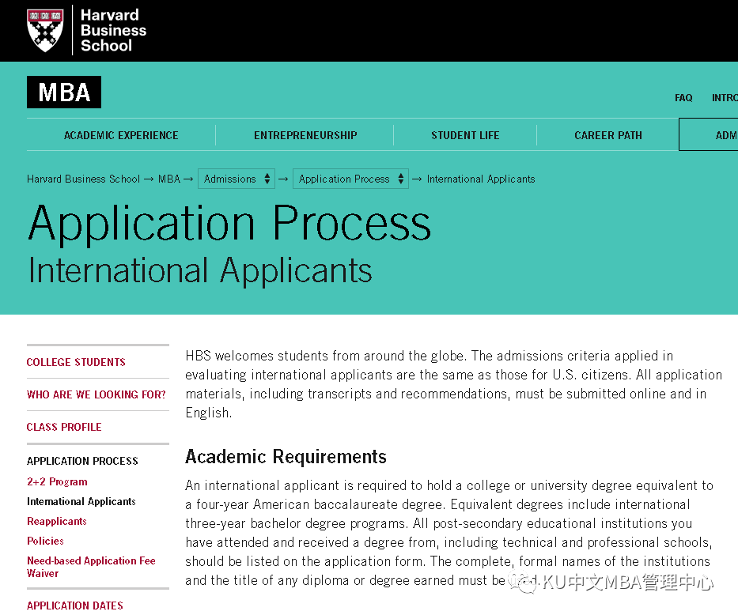Open the 2+2 Program link
The image size is (738, 615).
[57, 481]
